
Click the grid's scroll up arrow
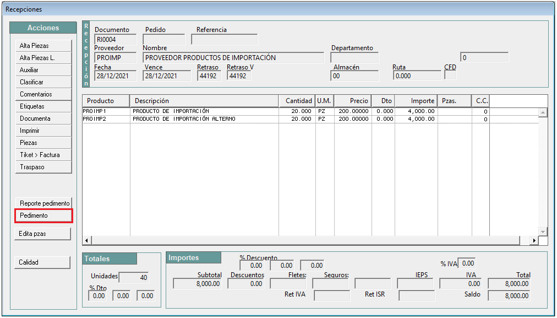click(543, 113)
